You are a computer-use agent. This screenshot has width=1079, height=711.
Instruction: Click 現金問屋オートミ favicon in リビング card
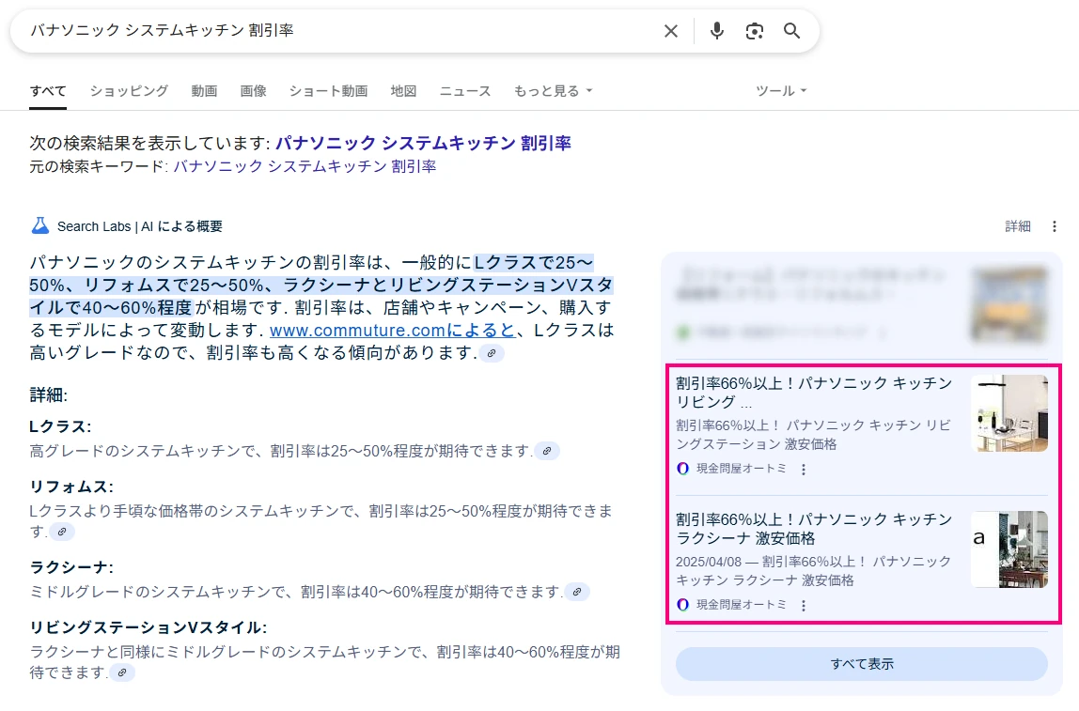682,469
